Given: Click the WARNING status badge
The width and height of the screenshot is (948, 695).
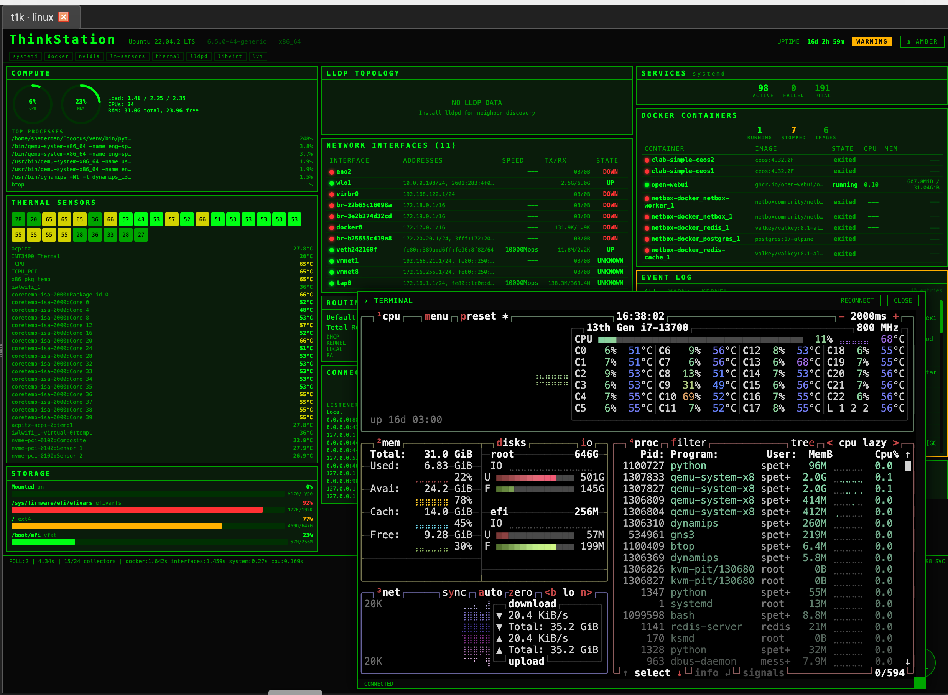Looking at the screenshot, I should 871,42.
